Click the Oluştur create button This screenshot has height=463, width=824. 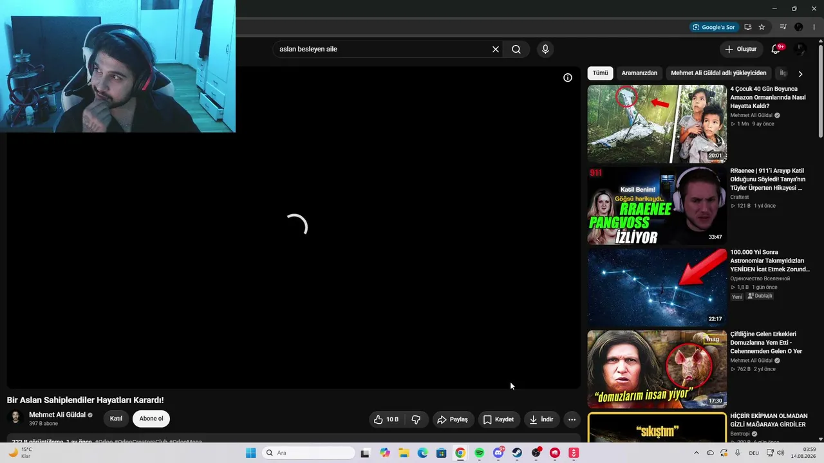741,50
